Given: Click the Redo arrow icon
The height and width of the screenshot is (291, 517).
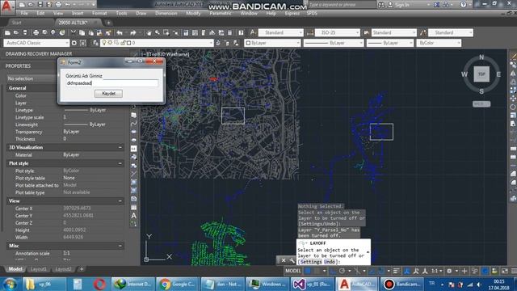Looking at the screenshot, I should 132,32.
